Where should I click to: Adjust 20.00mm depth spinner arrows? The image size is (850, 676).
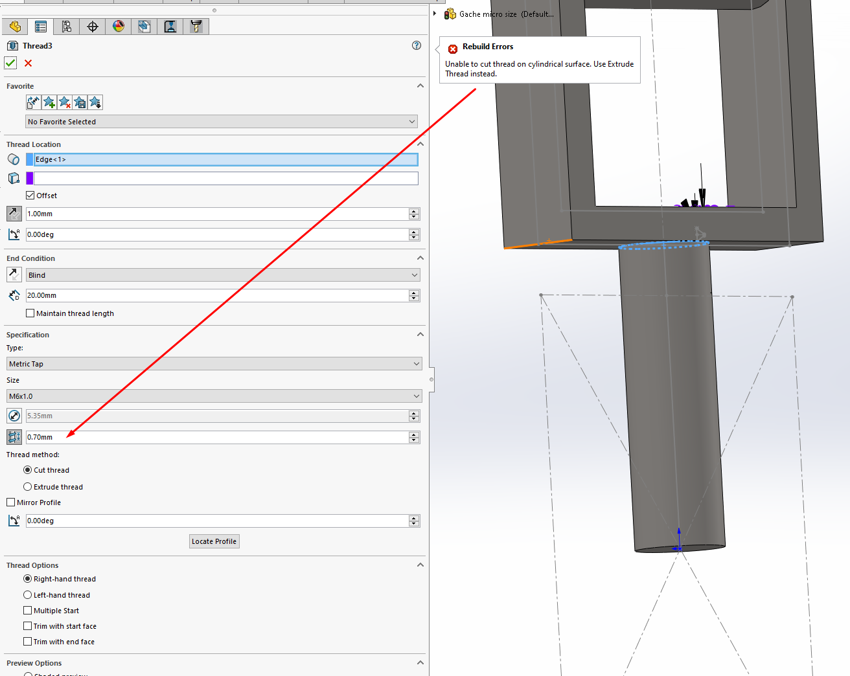tap(415, 295)
